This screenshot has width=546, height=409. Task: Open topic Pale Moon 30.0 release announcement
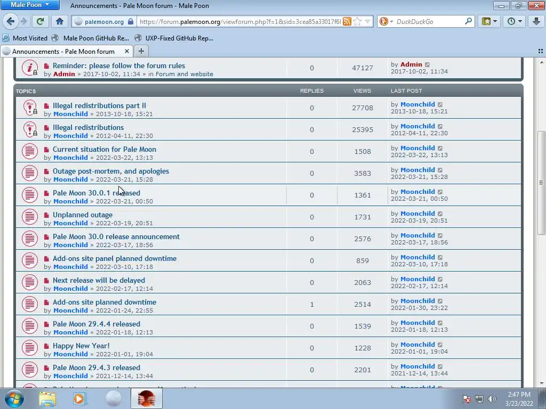click(116, 236)
